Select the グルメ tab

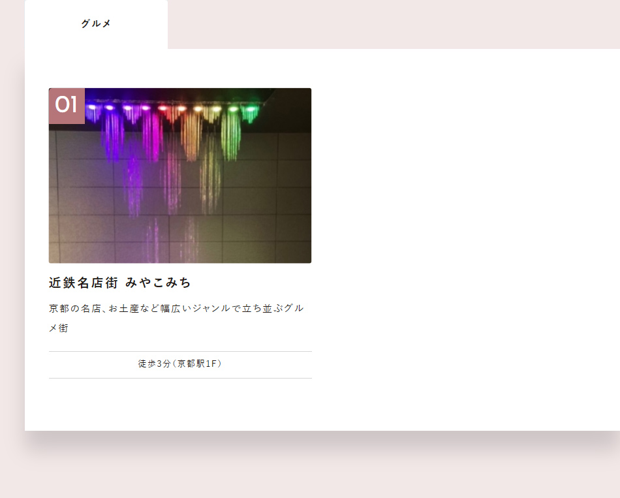[x=96, y=24]
